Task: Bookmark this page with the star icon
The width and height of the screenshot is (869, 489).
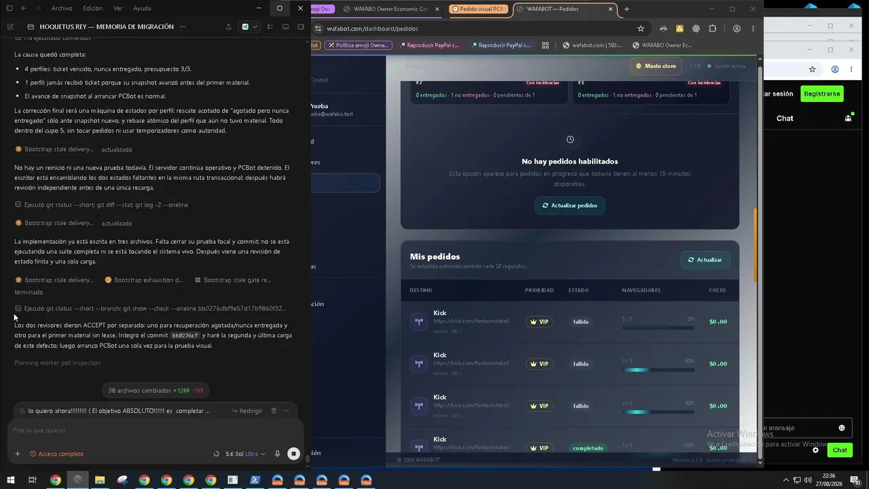Action: coord(640,29)
